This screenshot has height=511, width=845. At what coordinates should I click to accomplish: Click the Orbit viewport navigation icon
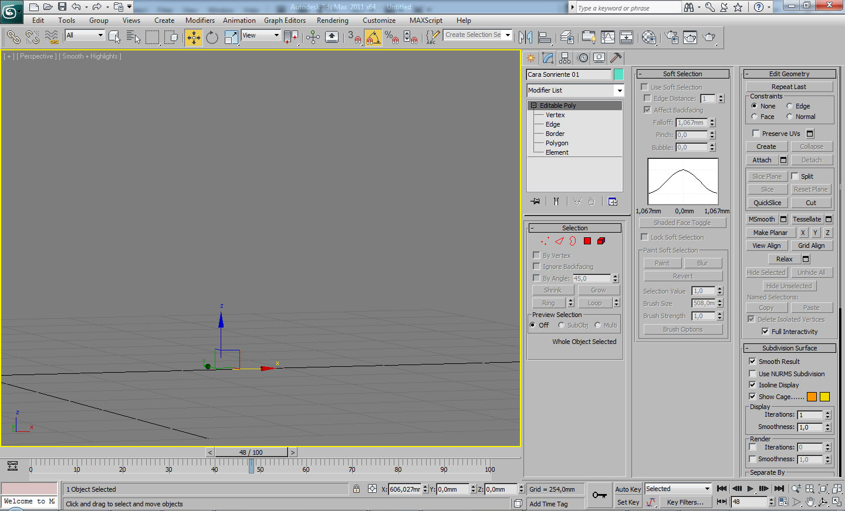click(823, 502)
